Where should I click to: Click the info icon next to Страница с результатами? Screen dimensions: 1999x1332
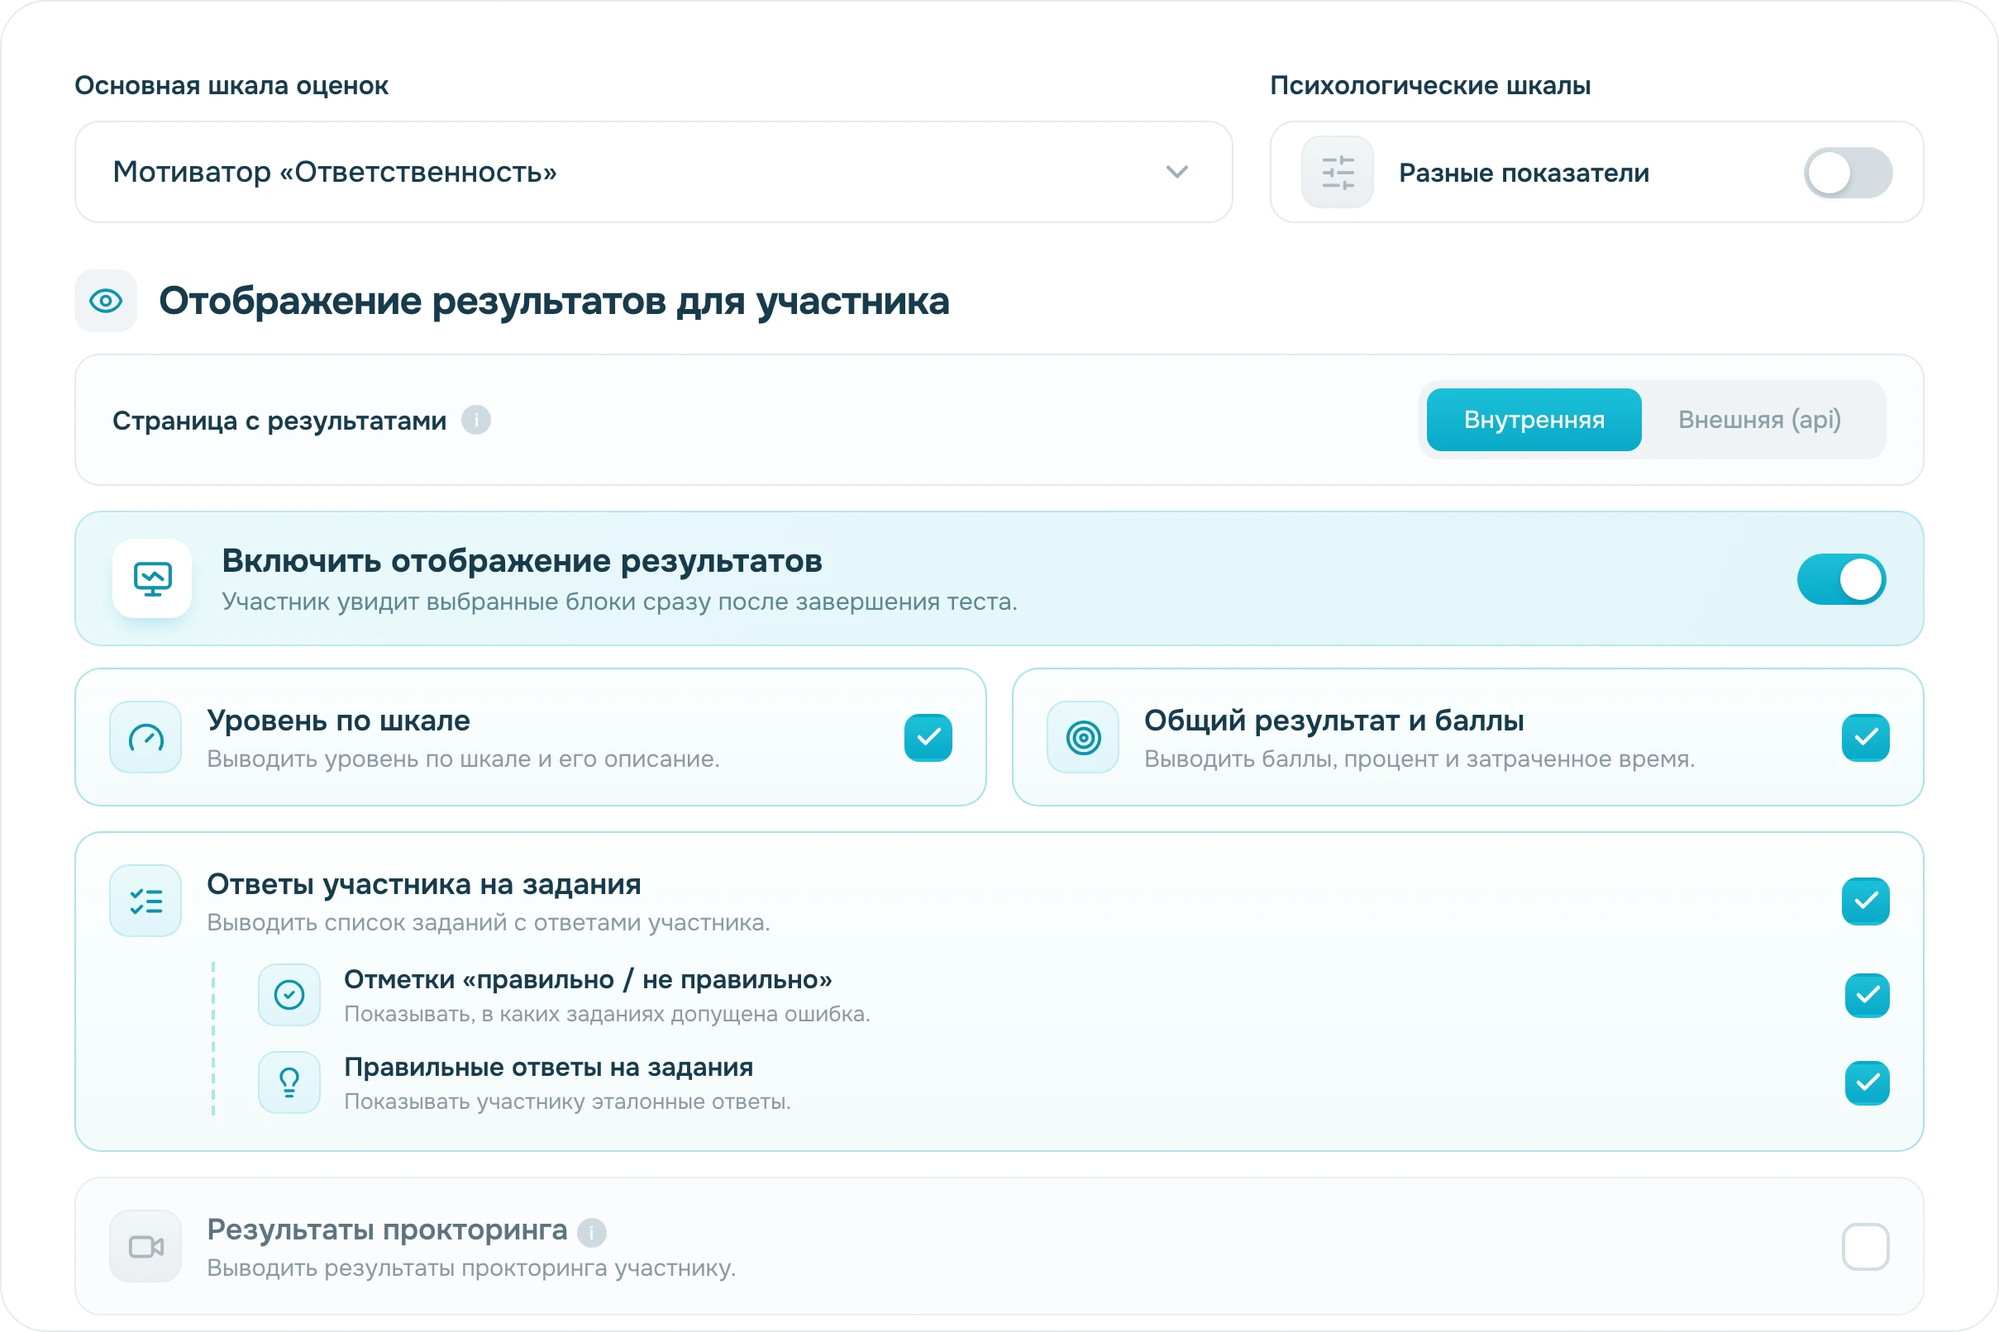[x=476, y=420]
